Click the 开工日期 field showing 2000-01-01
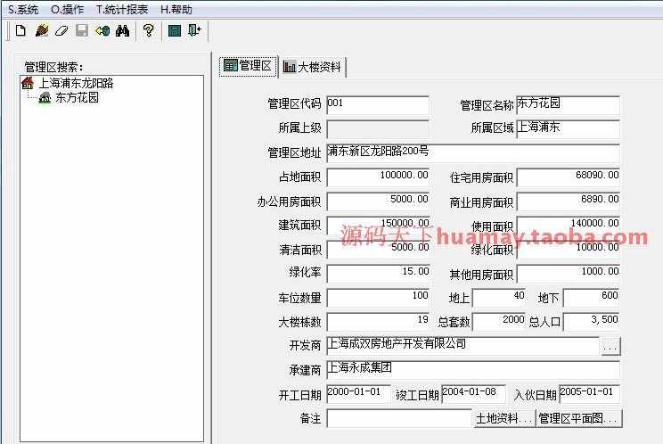This screenshot has width=663, height=444. [x=358, y=394]
